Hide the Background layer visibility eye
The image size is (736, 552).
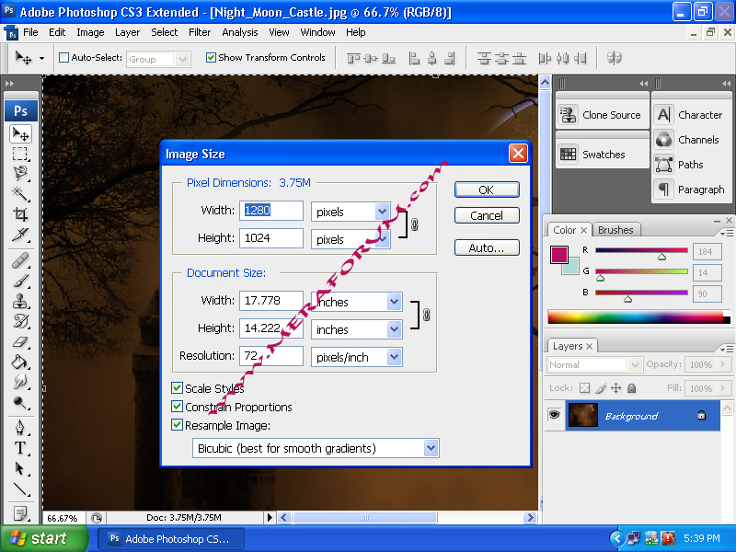[555, 415]
